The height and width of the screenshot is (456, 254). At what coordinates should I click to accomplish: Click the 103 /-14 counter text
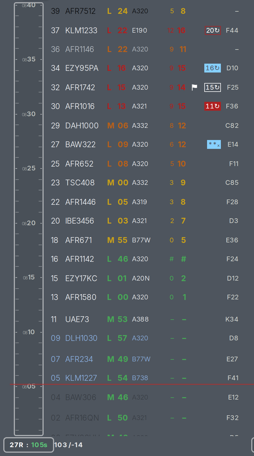[68, 445]
